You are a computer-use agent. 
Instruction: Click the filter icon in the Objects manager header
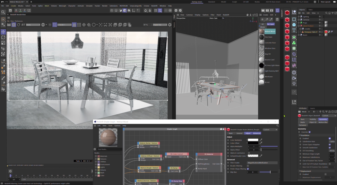333,13
